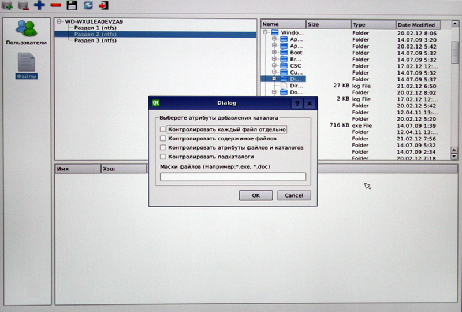Click the Имя column header
Image resolution: width=462 pixels, height=312 pixels.
click(78, 169)
